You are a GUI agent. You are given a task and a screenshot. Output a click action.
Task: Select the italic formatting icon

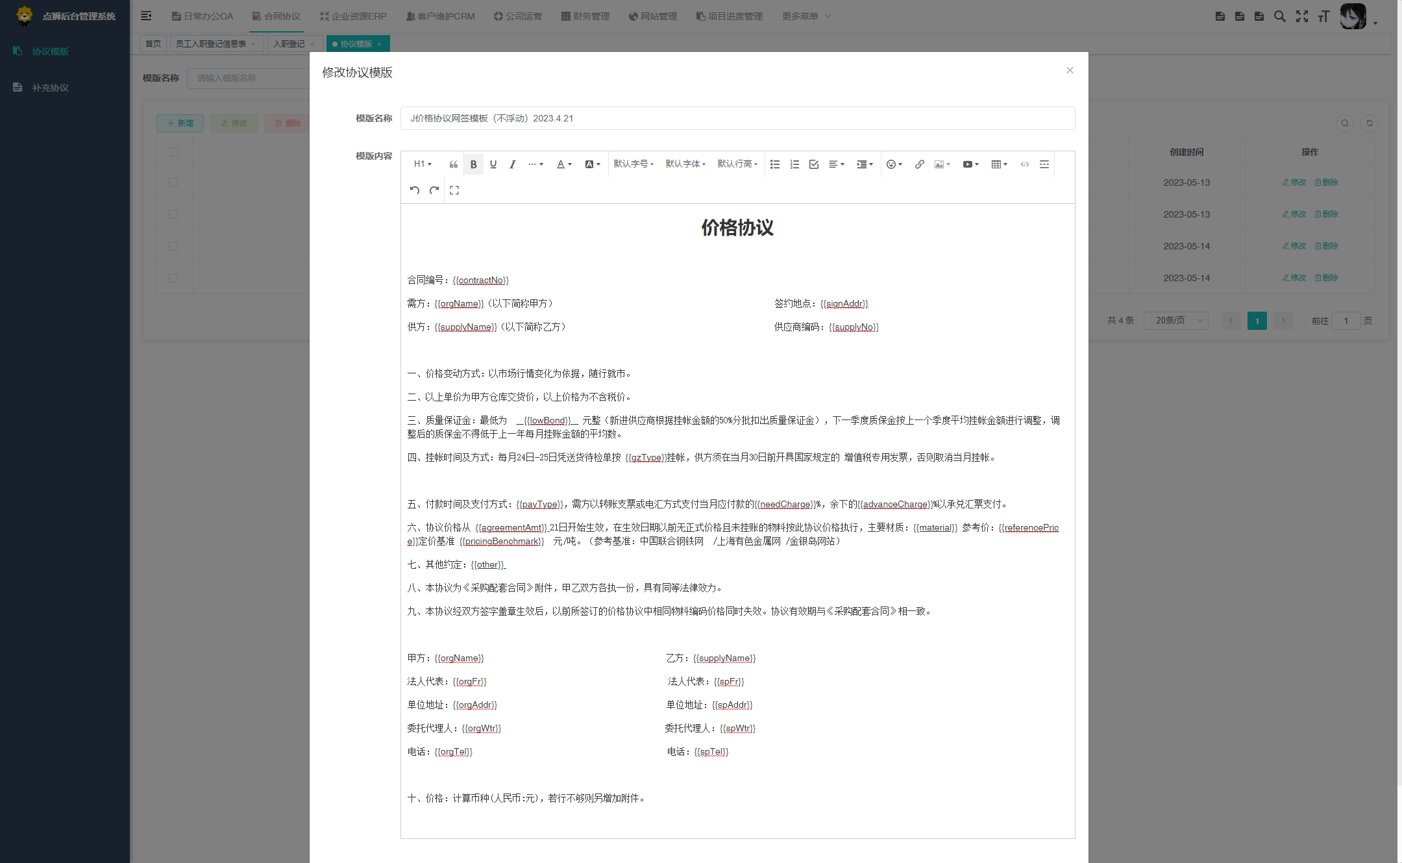pos(512,164)
